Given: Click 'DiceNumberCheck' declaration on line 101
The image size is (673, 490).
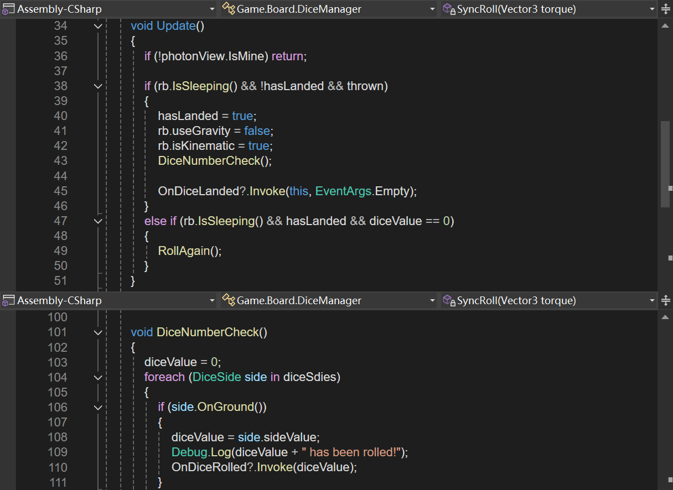Looking at the screenshot, I should click(208, 332).
